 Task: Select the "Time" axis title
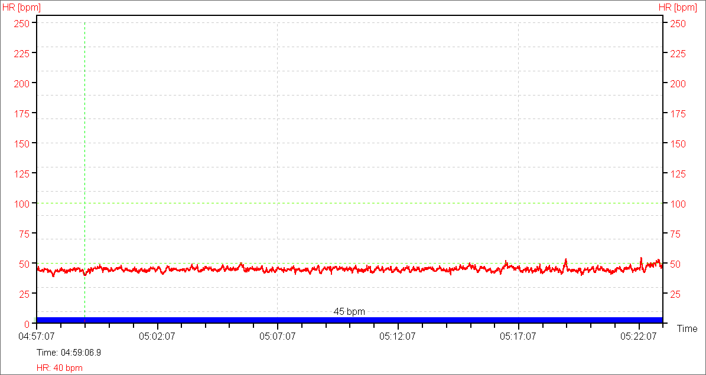[687, 329]
